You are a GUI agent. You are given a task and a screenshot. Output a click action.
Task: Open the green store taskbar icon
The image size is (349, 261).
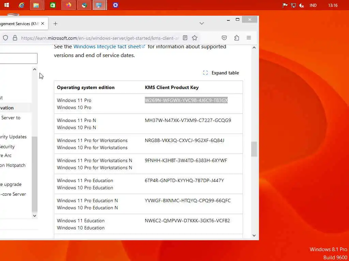pos(53,5)
